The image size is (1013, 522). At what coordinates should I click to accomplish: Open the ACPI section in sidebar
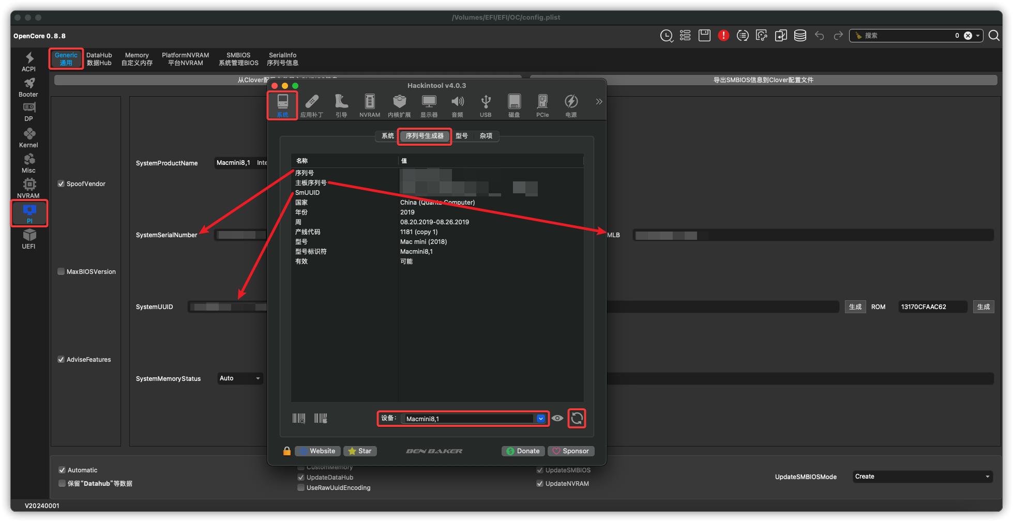[x=29, y=61]
